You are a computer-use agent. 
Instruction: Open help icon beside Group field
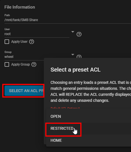(x=79, y=56)
